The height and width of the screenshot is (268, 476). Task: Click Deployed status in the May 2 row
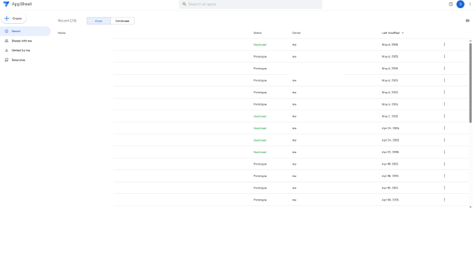[260, 116]
